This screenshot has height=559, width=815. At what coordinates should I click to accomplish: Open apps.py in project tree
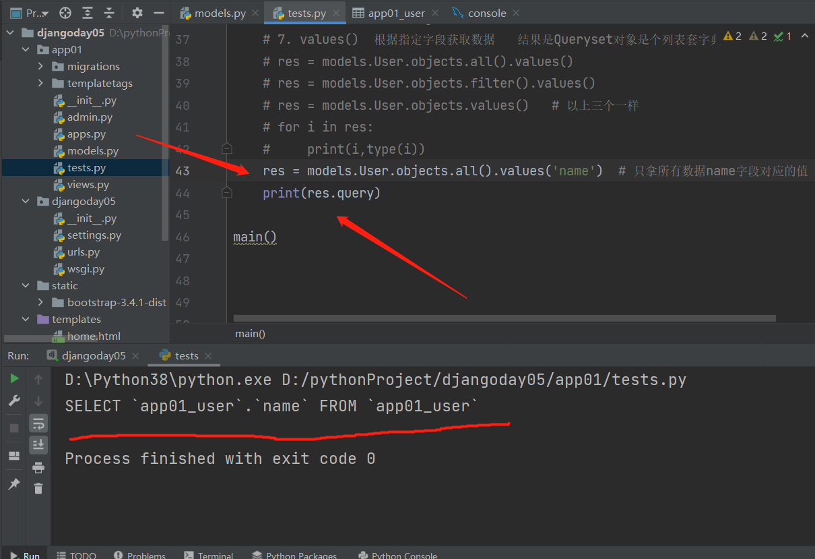[x=86, y=134]
